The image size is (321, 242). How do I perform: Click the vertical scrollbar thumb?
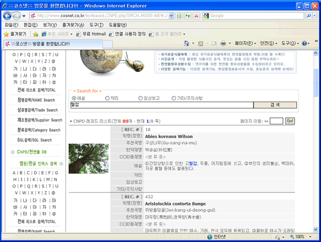pyautogui.click(x=316, y=83)
